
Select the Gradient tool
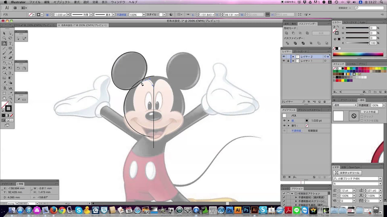10,78
